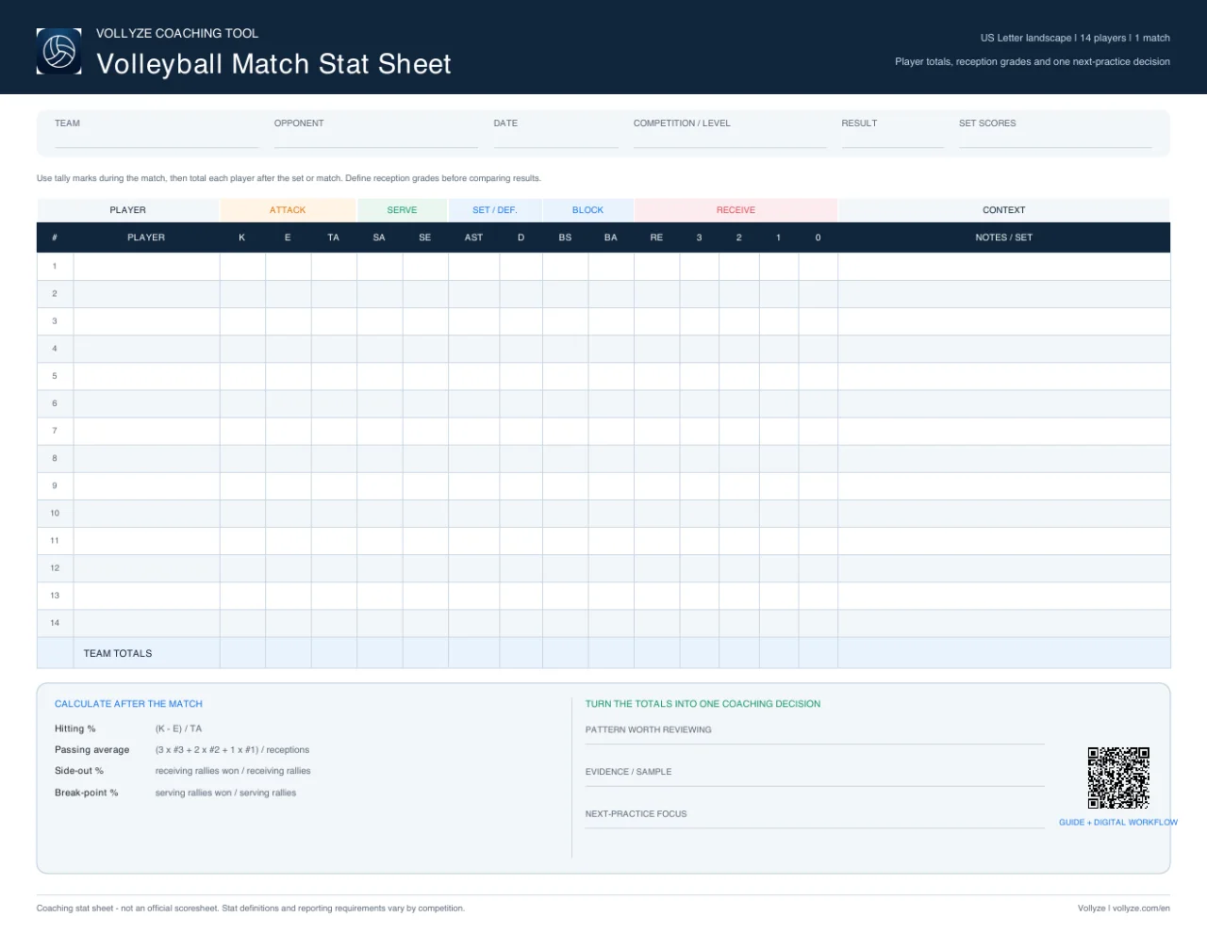
Task: Click the Vollyze volleyball logo icon
Action: (58, 51)
